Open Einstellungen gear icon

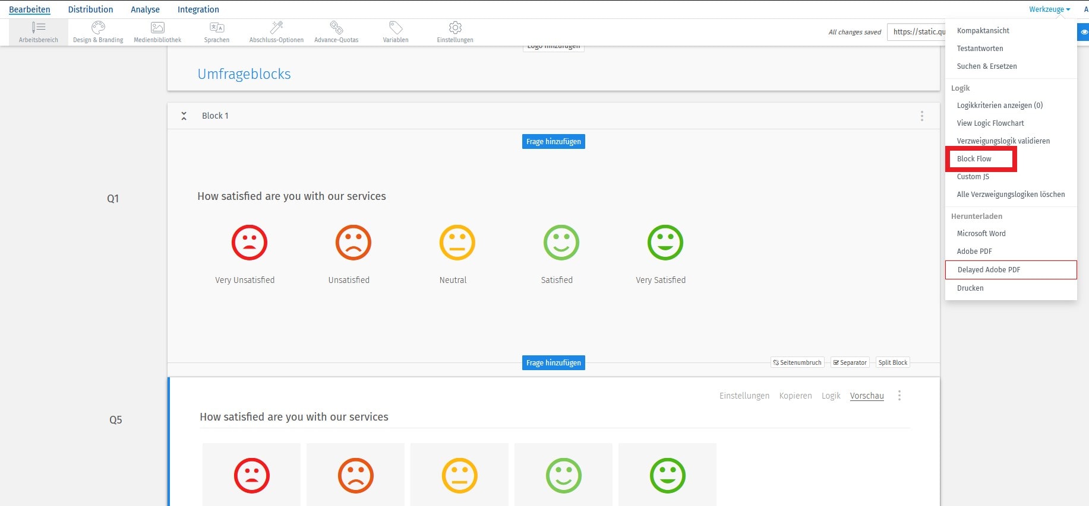(x=455, y=27)
